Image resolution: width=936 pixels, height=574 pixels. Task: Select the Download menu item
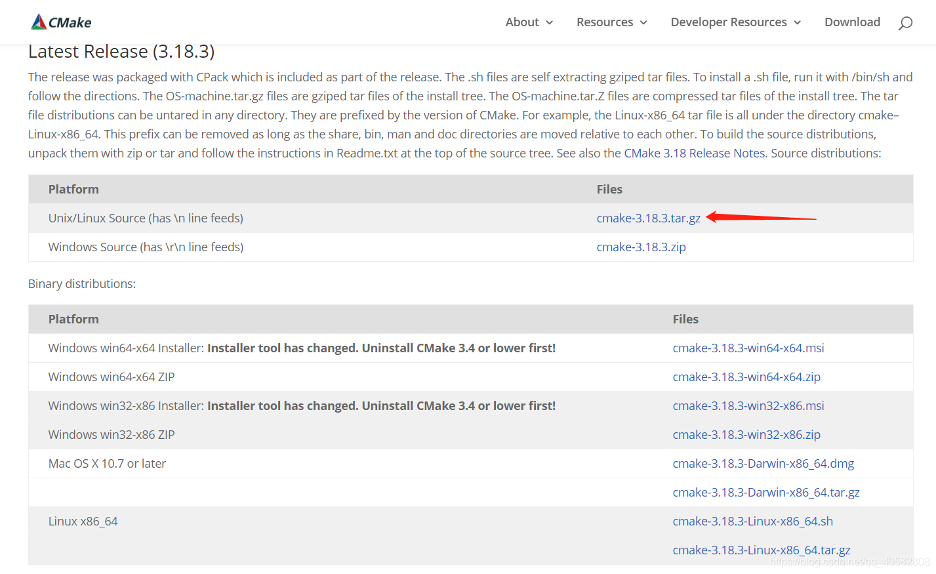(x=852, y=22)
